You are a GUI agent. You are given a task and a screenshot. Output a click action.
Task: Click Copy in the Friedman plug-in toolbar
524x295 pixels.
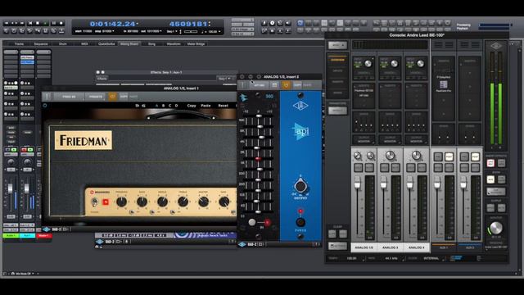192,106
